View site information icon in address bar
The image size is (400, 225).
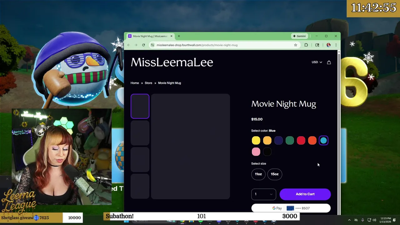(x=152, y=45)
